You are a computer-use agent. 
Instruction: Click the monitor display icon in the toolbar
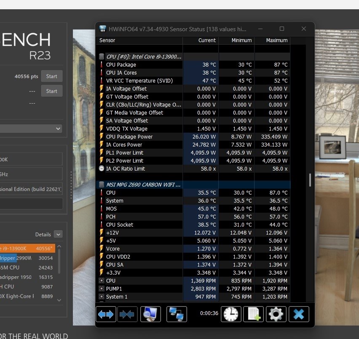[x=150, y=314]
